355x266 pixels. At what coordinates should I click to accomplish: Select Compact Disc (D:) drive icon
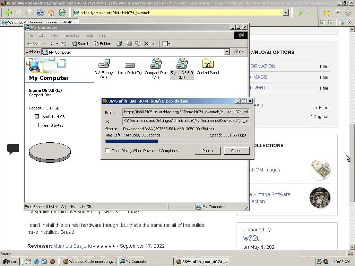tap(156, 69)
